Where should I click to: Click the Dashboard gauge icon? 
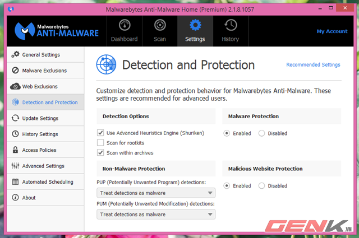125,25
